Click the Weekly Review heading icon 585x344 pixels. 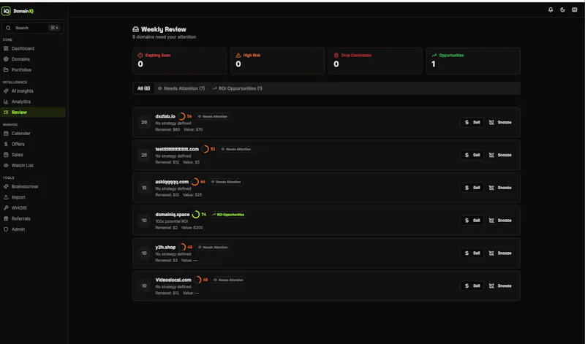coord(135,29)
